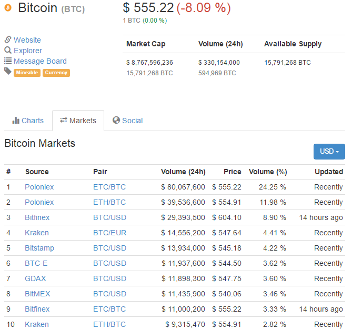
Task: Click the Currency tag badge
Action: tap(56, 73)
